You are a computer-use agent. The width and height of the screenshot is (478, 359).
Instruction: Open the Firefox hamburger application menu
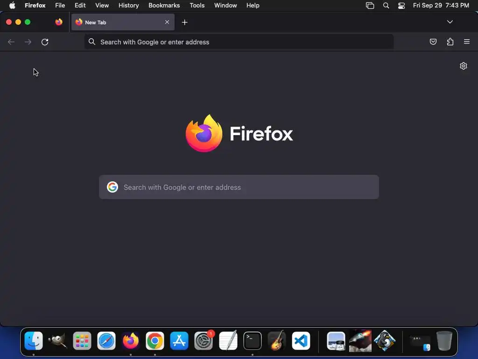click(x=467, y=42)
